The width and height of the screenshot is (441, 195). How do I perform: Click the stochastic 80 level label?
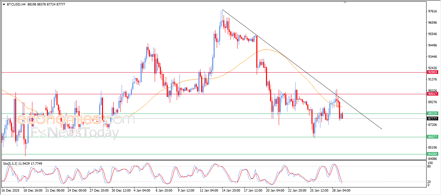429,166
